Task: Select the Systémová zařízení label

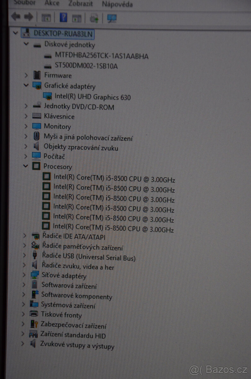Action: tap(68, 305)
